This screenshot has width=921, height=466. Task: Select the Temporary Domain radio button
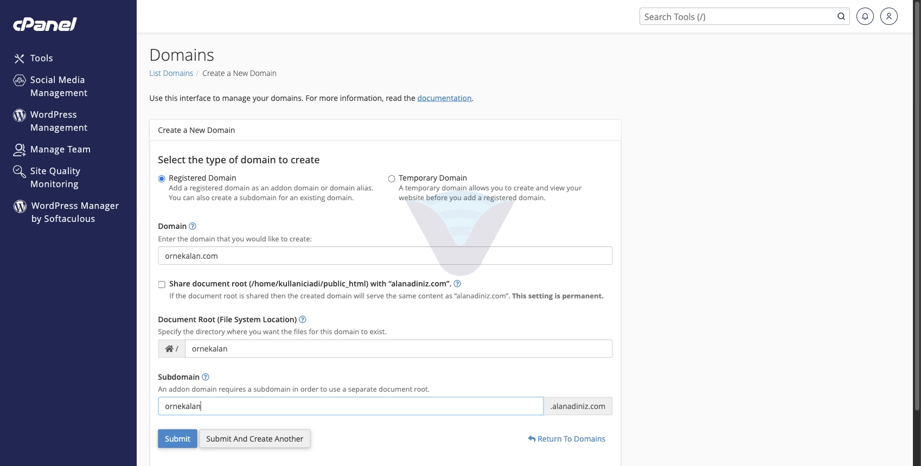pos(392,178)
